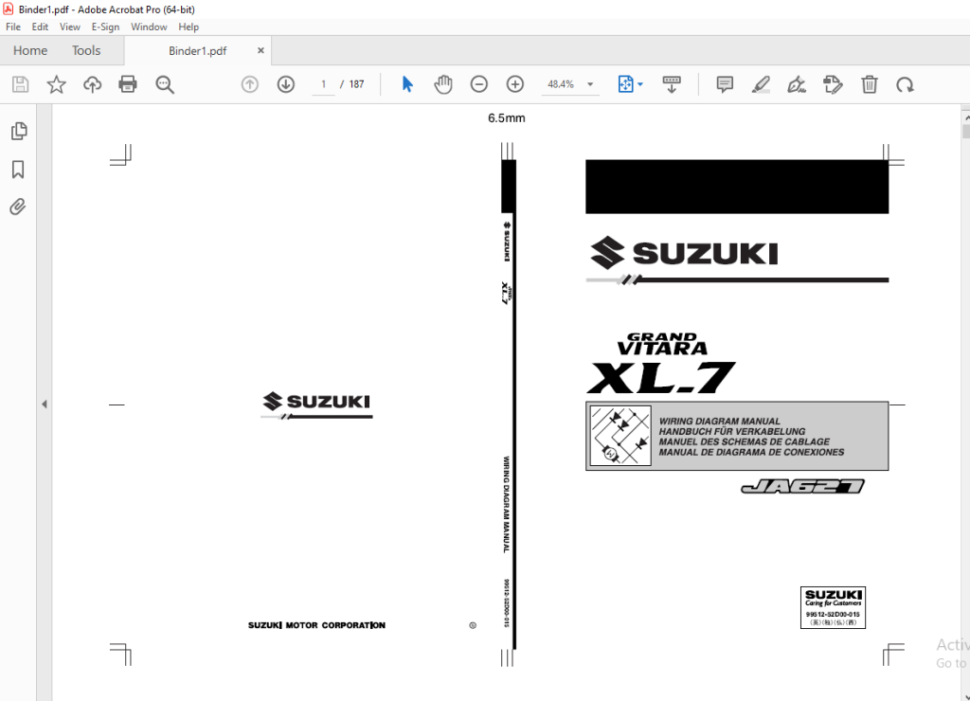The width and height of the screenshot is (970, 701).
Task: Go to the Home tab
Action: [x=30, y=51]
